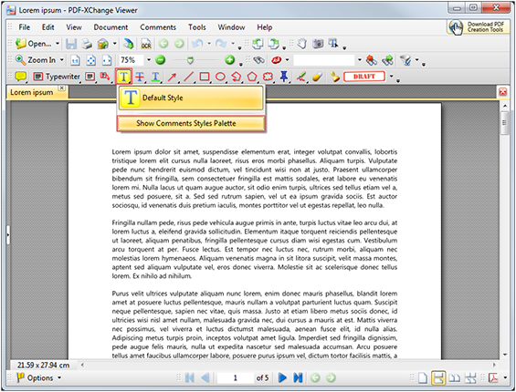Viewport: 516px width, 392px height.
Task: Click the Undo arrow icon
Action: point(197,44)
